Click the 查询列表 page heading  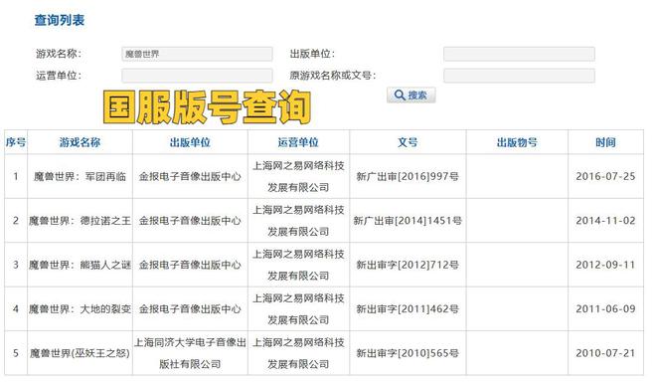click(x=60, y=20)
